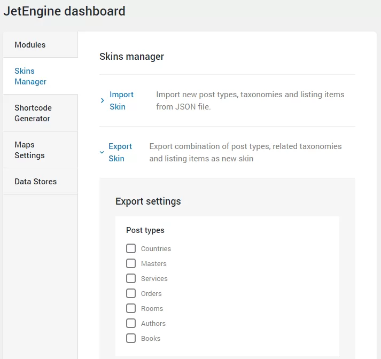Check the Countries post type checkbox

131,248
